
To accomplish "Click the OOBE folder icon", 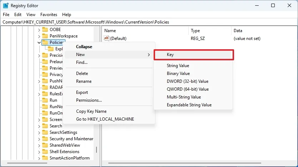I will point(45,30).
